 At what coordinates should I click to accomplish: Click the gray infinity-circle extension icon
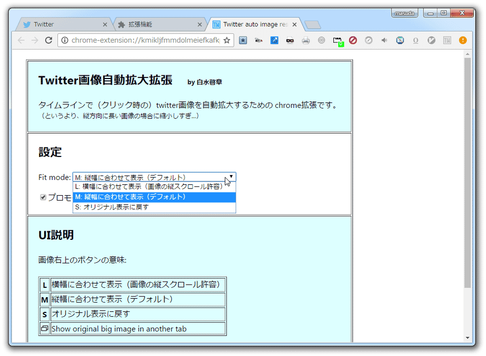click(x=321, y=40)
